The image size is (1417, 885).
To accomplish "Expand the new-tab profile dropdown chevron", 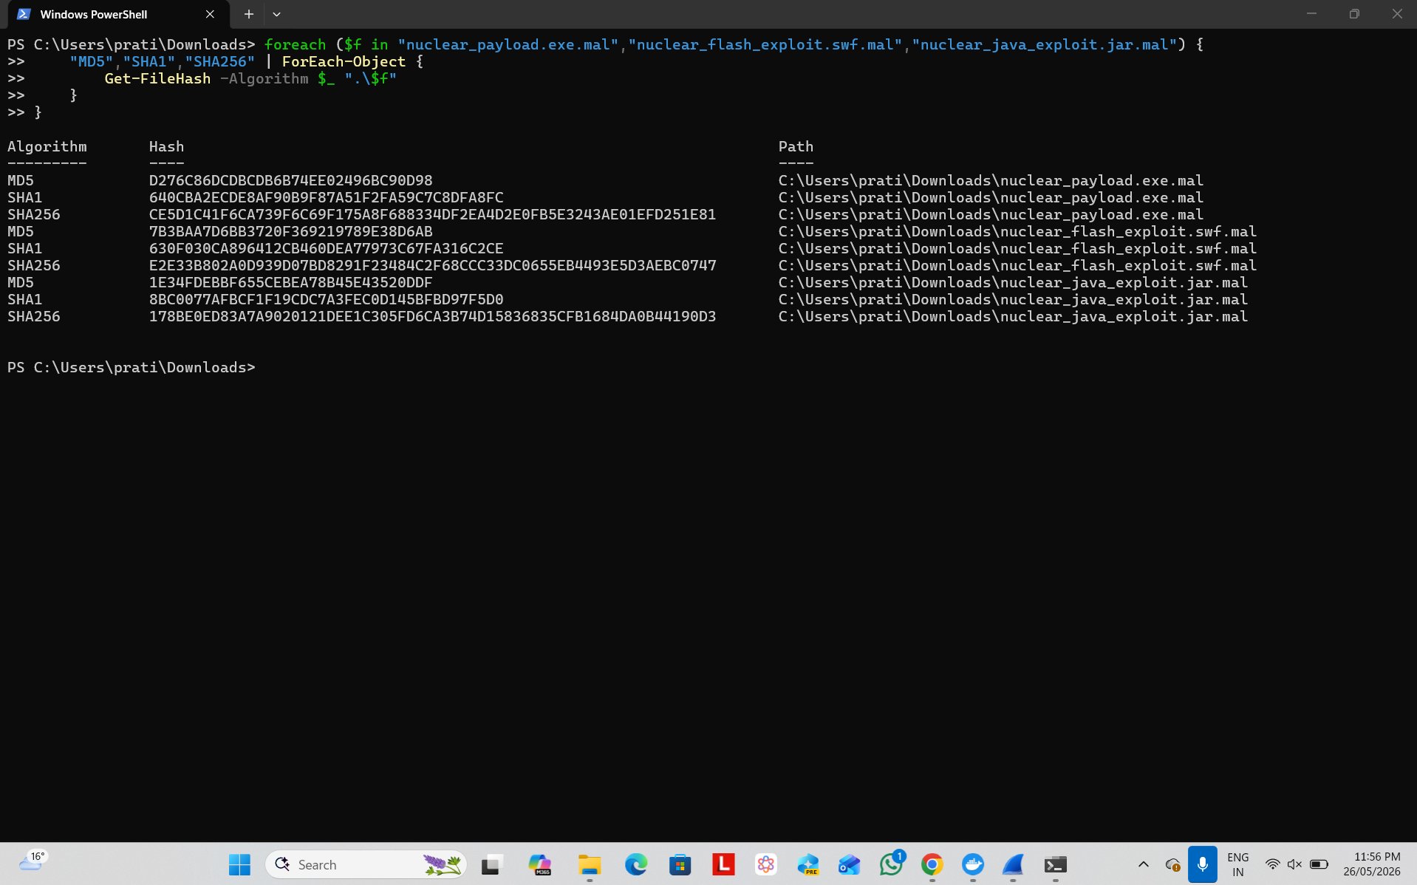I will (276, 14).
